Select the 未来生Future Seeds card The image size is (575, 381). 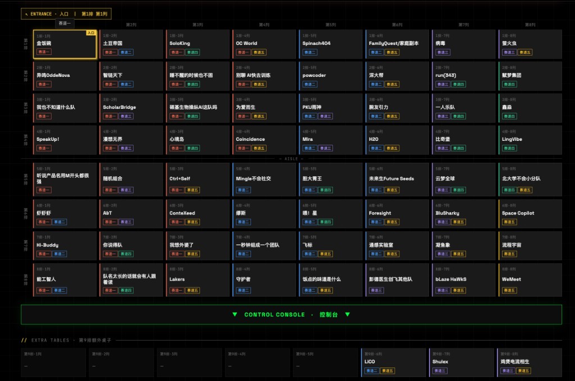coord(397,180)
